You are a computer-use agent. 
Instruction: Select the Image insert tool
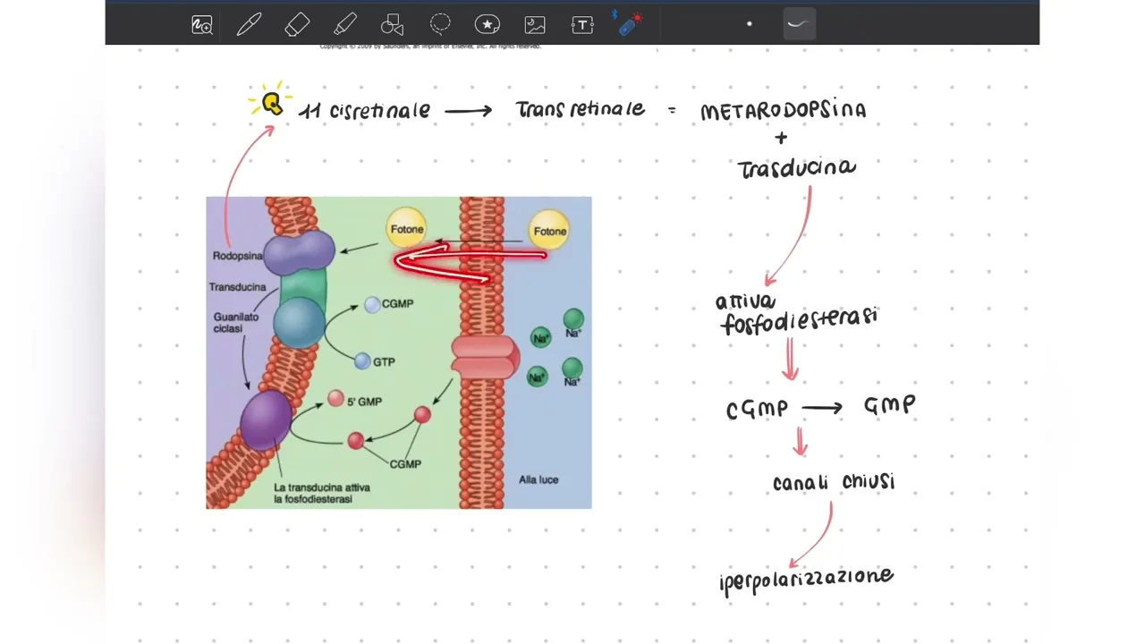pos(535,25)
